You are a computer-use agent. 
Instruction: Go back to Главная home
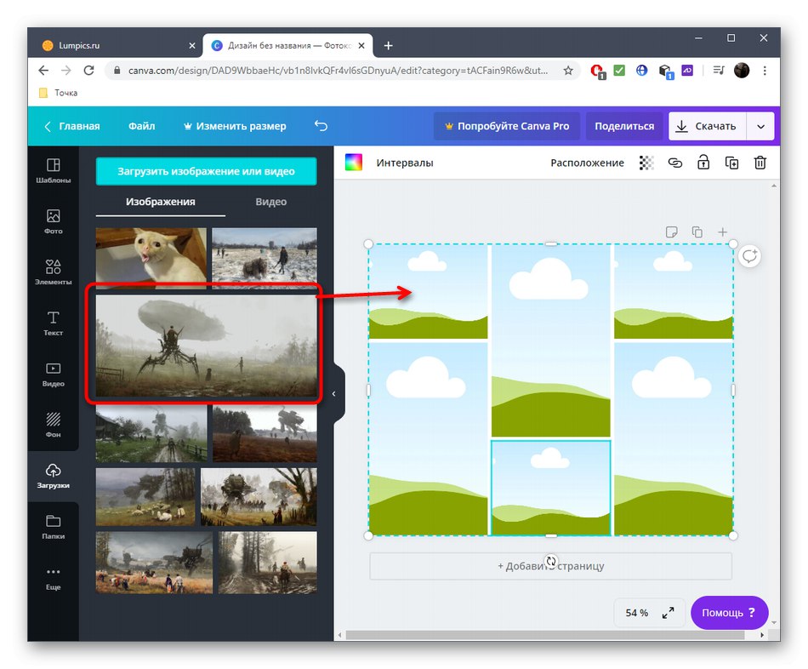pyautogui.click(x=72, y=126)
